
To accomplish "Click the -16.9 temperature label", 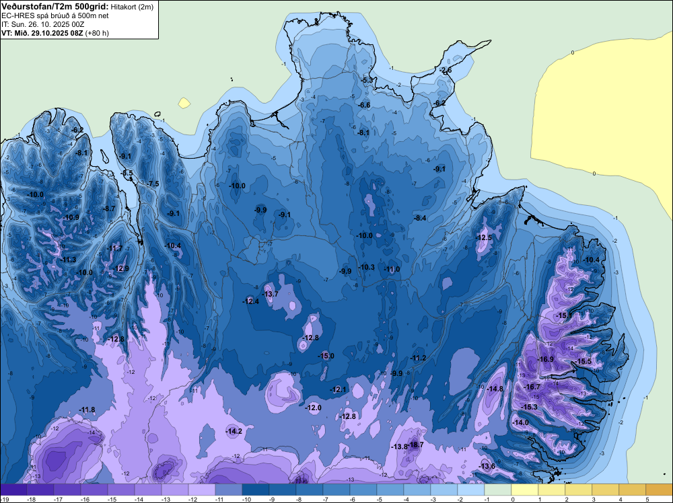I will [x=546, y=359].
